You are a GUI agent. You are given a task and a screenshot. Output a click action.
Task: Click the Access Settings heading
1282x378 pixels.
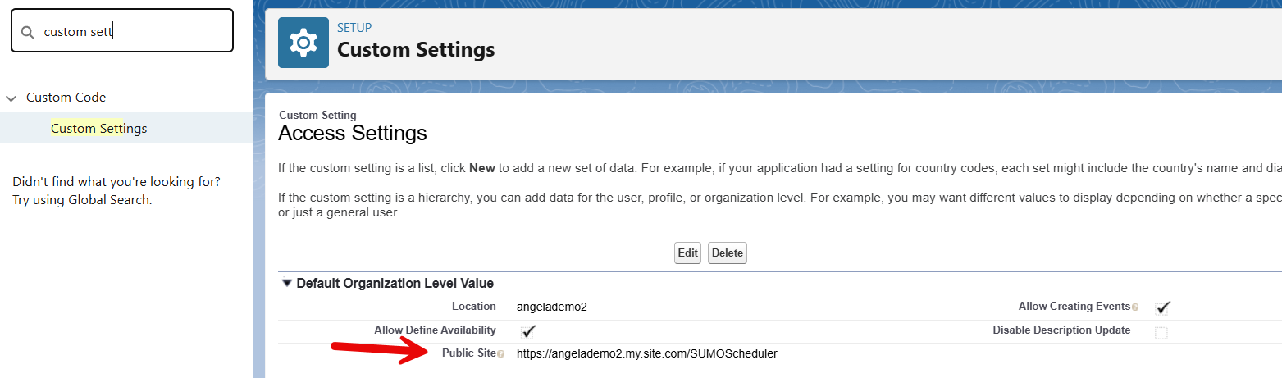(353, 133)
